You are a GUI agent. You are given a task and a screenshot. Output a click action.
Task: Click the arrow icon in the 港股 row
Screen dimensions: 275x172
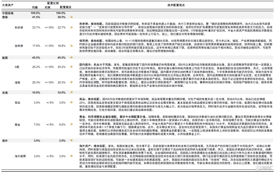[x=71, y=82]
